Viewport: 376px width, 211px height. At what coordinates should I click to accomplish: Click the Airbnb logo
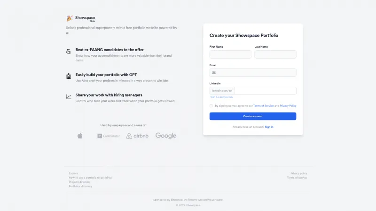point(137,136)
